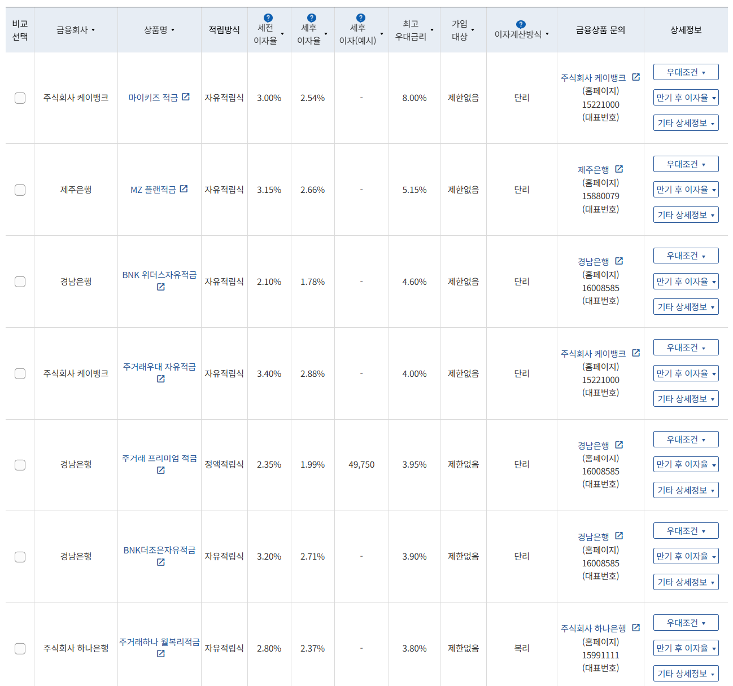Click the help icon above 이자계산방식
Image resolution: width=733 pixels, height=686 pixels.
coord(521,24)
